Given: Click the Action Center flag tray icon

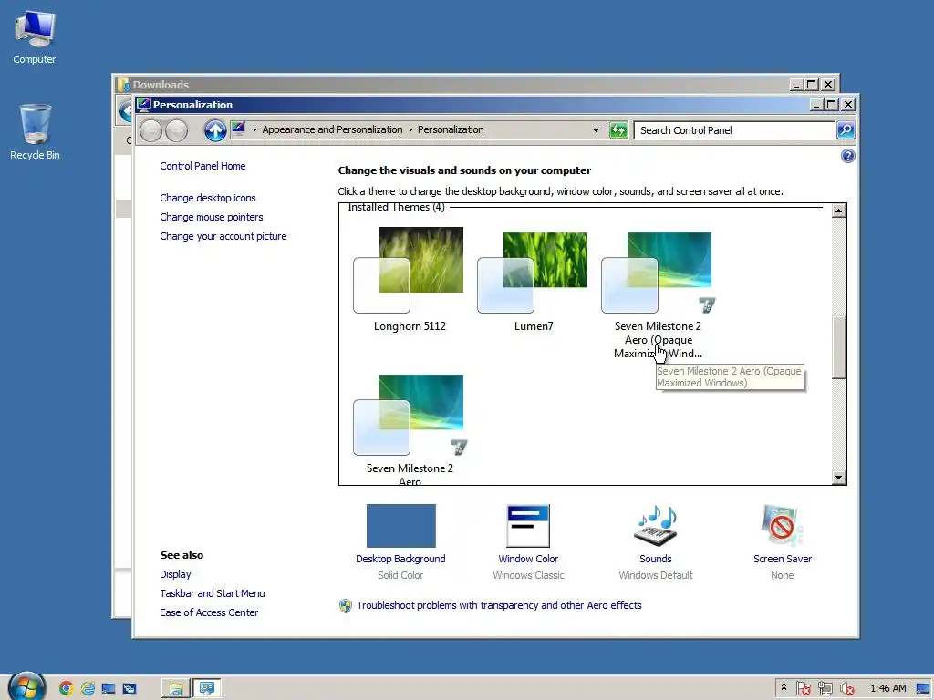Looking at the screenshot, I should tap(803, 689).
